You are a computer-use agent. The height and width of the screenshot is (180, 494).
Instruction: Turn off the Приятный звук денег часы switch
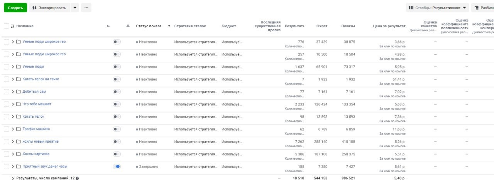(x=117, y=167)
